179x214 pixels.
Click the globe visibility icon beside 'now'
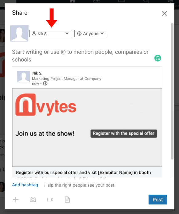pos(45,83)
